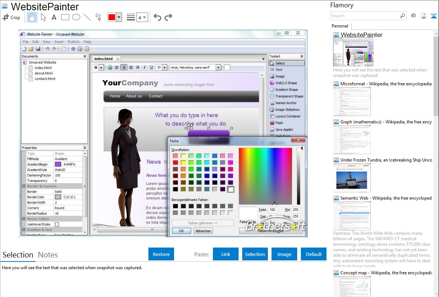Select contact.html in Documents tree

point(45,79)
